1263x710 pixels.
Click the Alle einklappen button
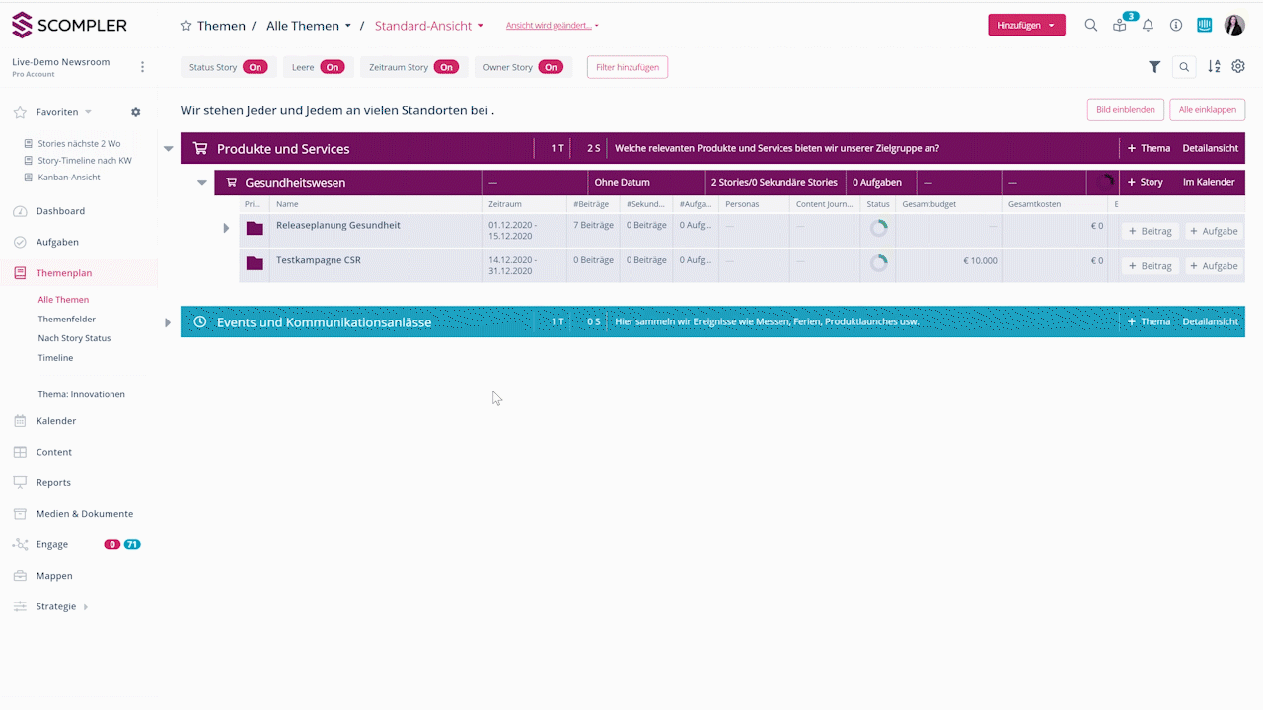[x=1207, y=109]
